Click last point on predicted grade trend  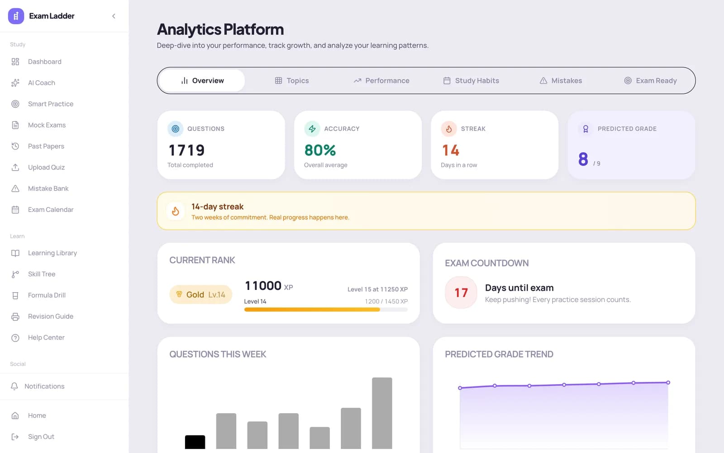coord(668,383)
